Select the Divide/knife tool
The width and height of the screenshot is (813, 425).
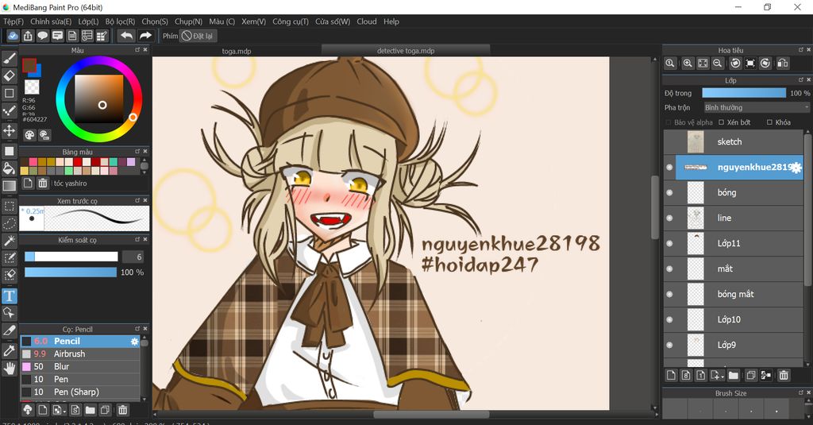point(10,330)
